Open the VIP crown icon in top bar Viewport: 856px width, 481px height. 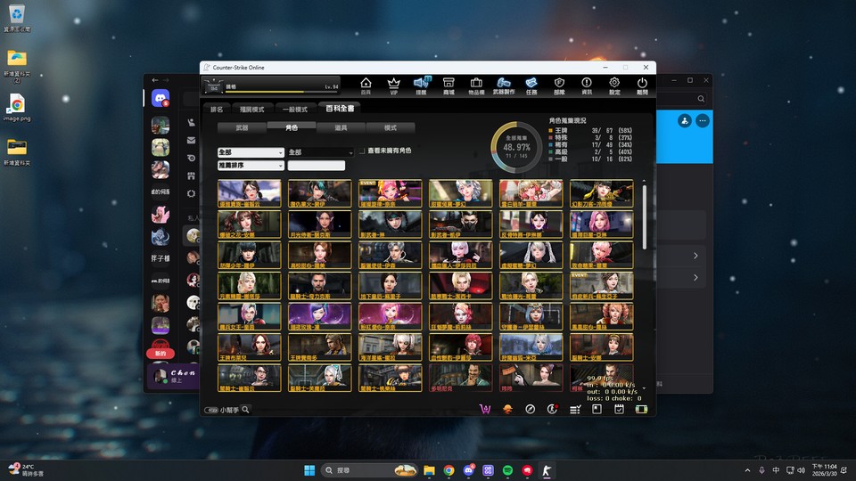[x=393, y=85]
